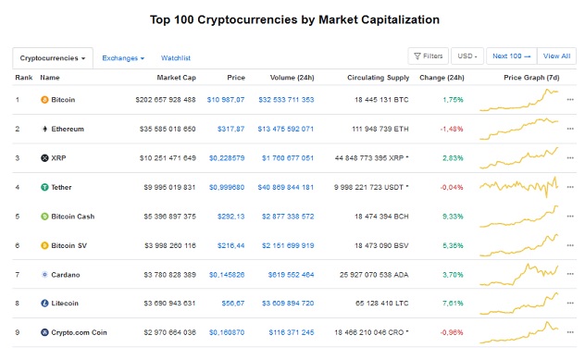This screenshot has width=585, height=348.
Task: Click the Ethereum diamond logo icon
Action: [44, 129]
